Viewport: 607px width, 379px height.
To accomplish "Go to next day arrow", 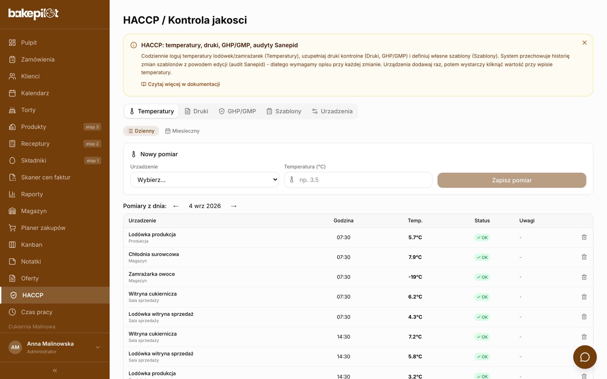I will 234,206.
